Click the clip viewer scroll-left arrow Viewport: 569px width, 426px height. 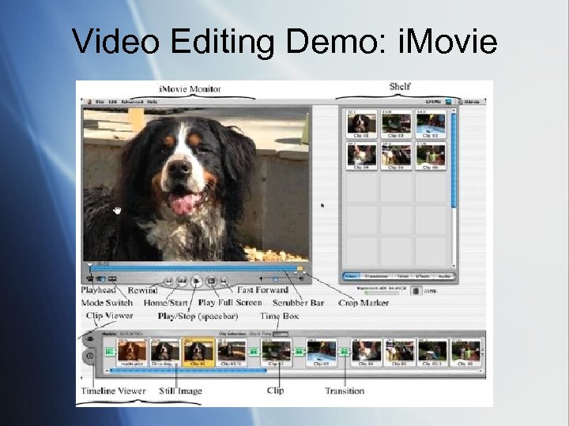[x=107, y=371]
